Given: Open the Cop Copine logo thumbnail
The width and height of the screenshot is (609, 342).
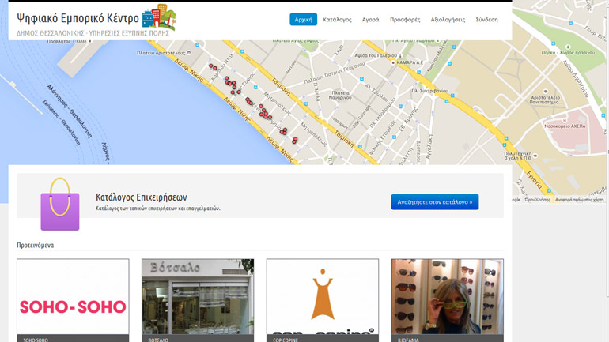Looking at the screenshot, I should click(x=323, y=300).
